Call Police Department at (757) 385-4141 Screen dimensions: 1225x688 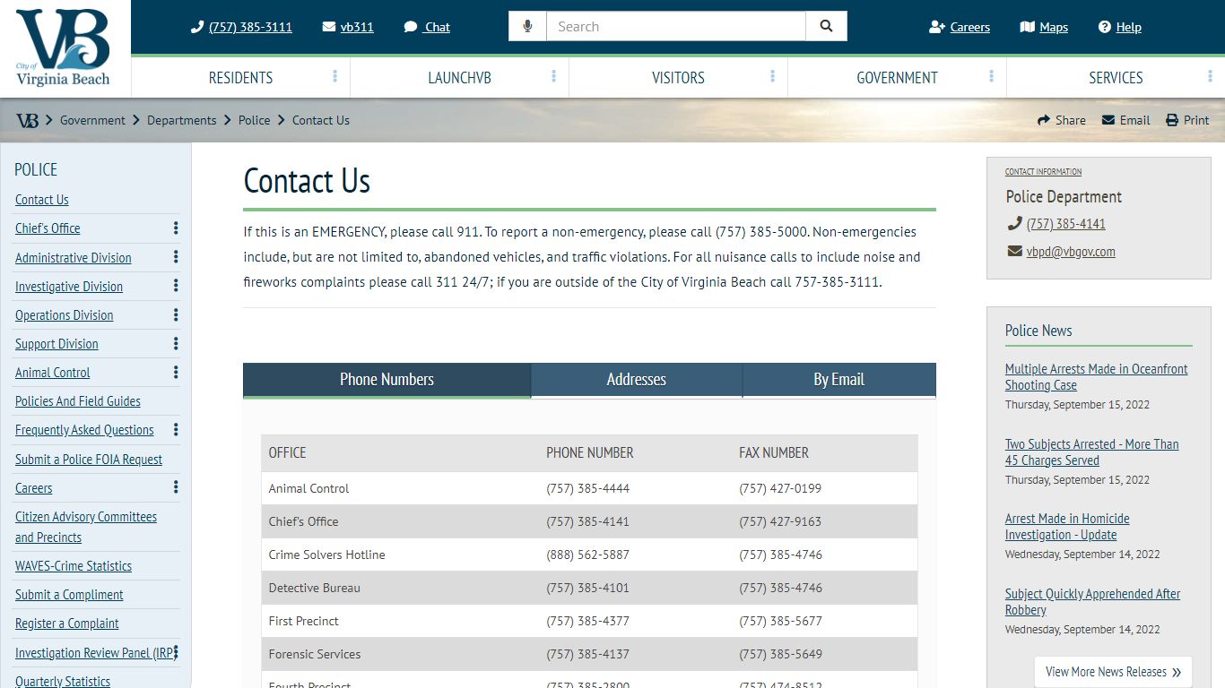[x=1066, y=224]
